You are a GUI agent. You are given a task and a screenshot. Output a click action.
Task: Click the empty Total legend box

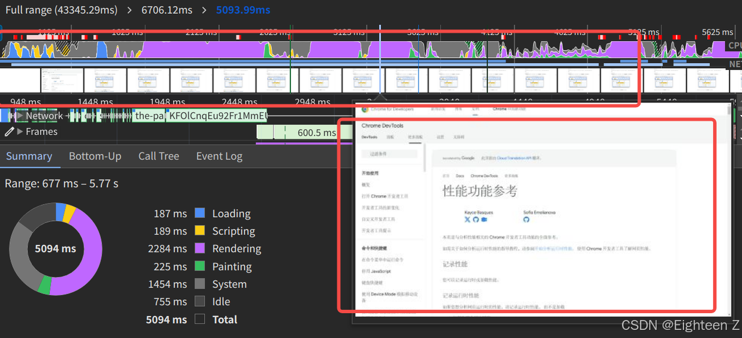(200, 319)
